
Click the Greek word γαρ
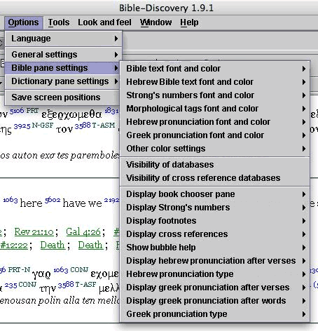pos(41,273)
